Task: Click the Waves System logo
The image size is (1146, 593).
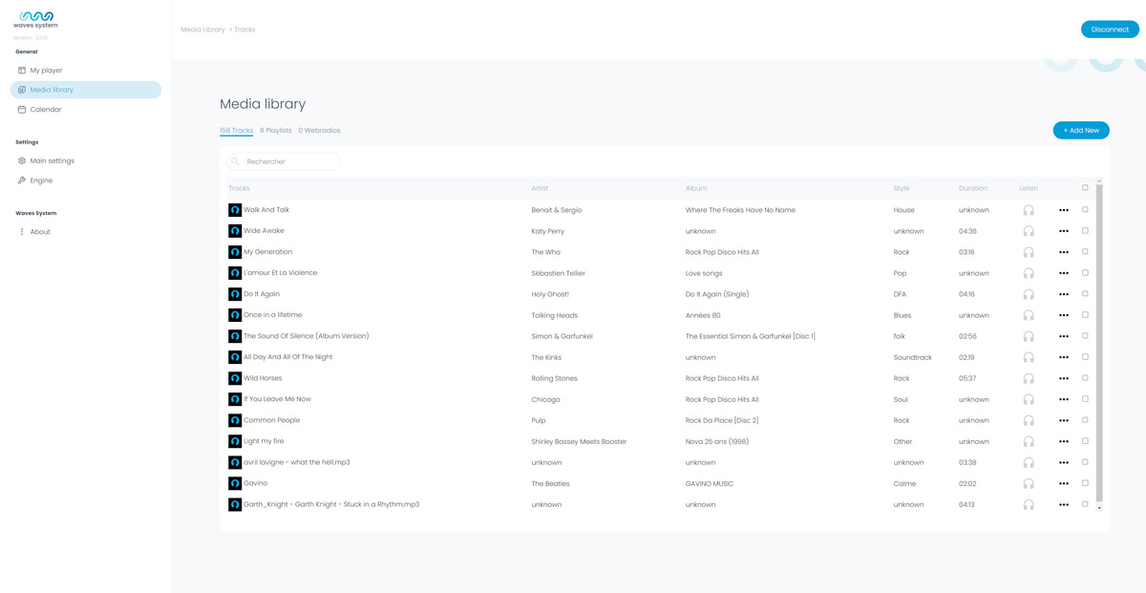Action: pos(35,20)
